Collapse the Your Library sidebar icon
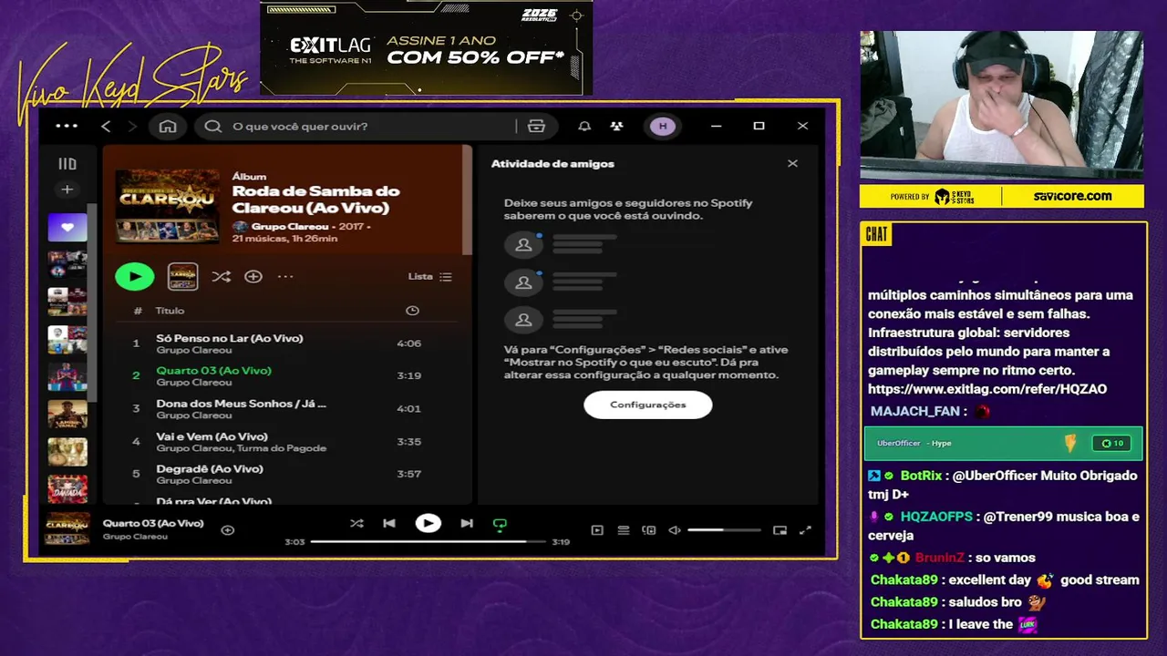 (67, 164)
